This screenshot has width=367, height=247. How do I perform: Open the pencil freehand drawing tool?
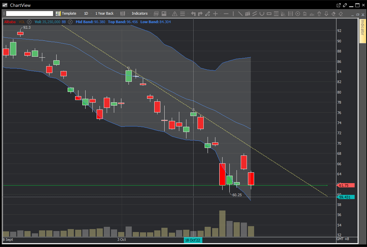207,14
